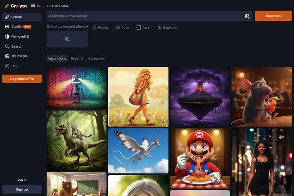Click the reference image upload box
This screenshot has height=196, width=294.
67,39
